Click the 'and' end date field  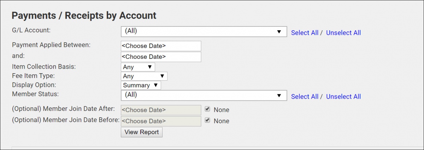click(161, 57)
